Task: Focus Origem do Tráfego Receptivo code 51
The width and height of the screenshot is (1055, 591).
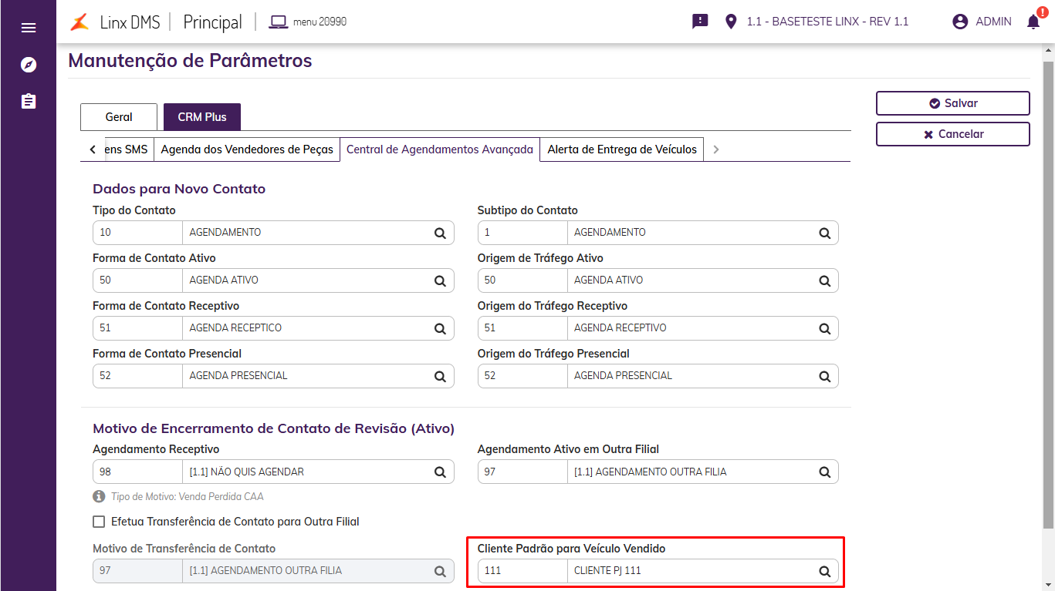Action: click(x=522, y=328)
